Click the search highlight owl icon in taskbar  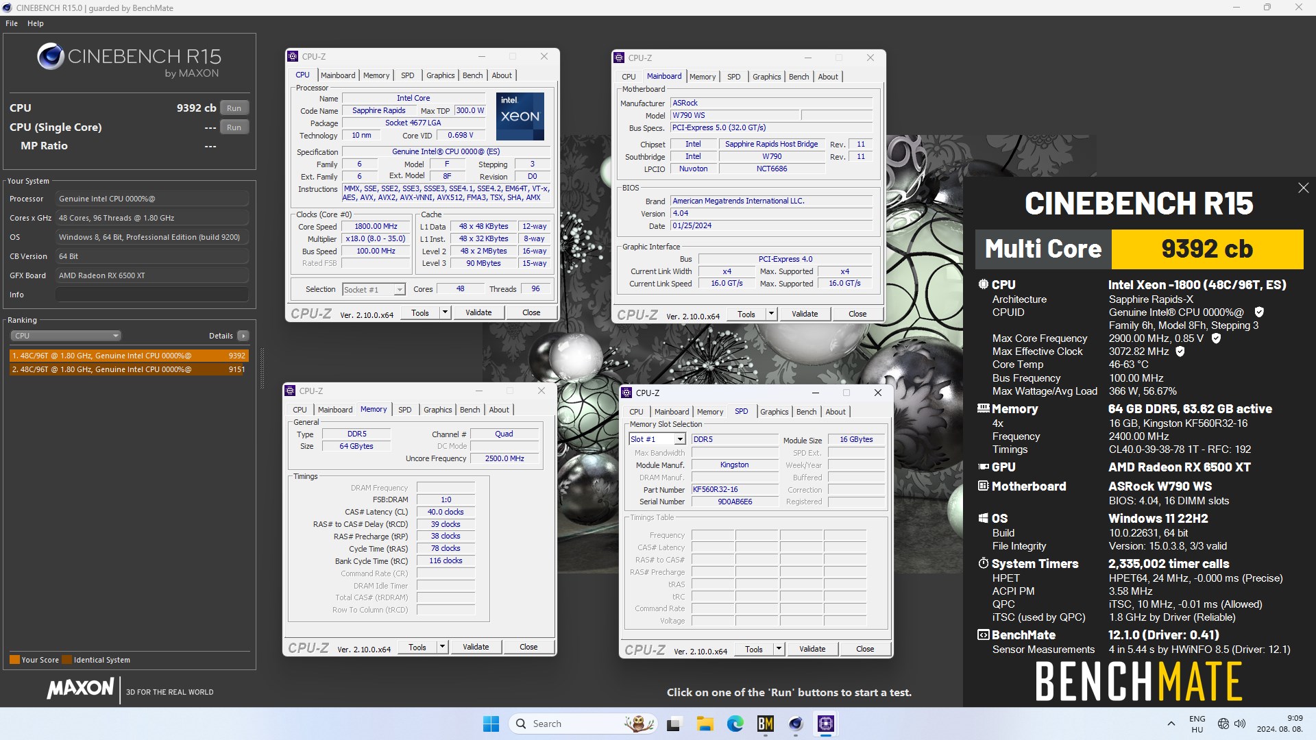click(639, 724)
